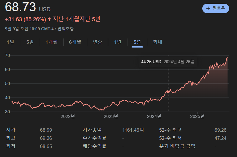237x157 pixels.
Task: Click the 70 y-axis label
Action: 8,55
